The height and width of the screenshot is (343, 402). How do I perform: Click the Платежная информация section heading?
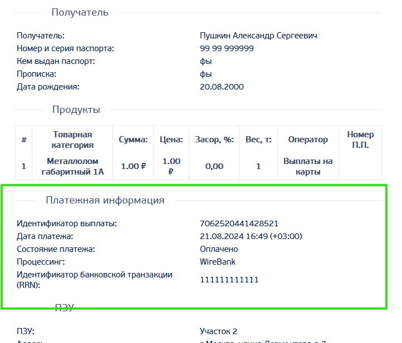pos(105,200)
